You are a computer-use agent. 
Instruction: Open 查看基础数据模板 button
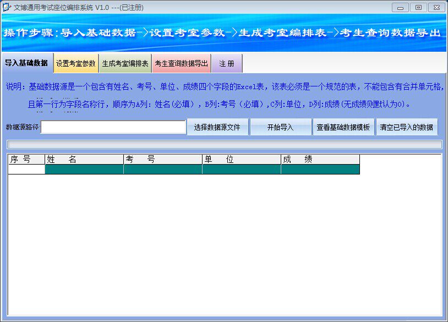tap(343, 127)
